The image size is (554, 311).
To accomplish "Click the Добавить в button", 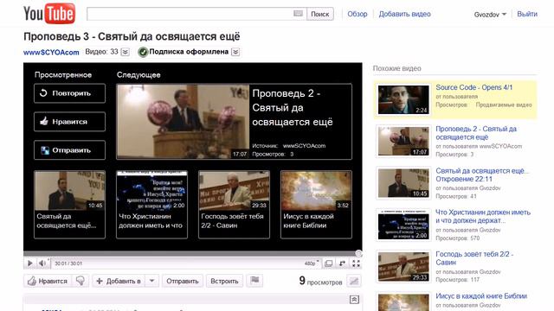I will [119, 281].
